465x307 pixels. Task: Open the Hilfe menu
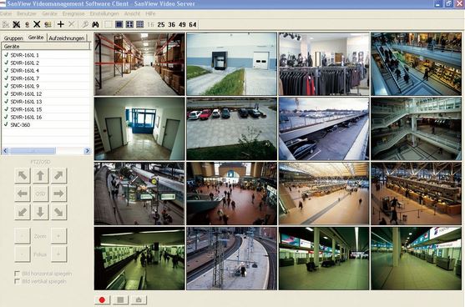click(150, 13)
